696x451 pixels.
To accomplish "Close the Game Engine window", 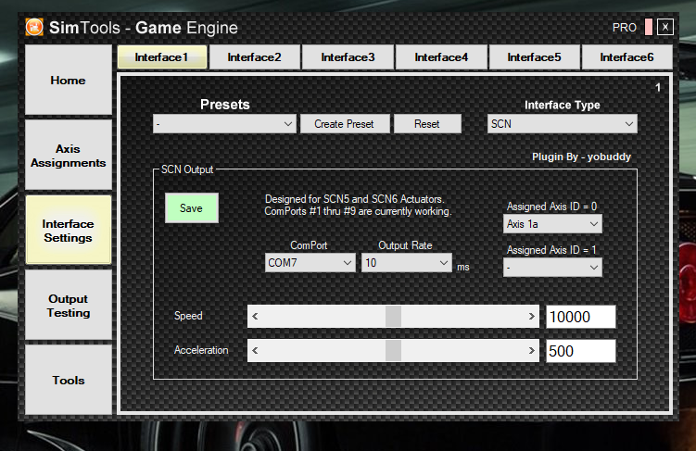I will [664, 27].
